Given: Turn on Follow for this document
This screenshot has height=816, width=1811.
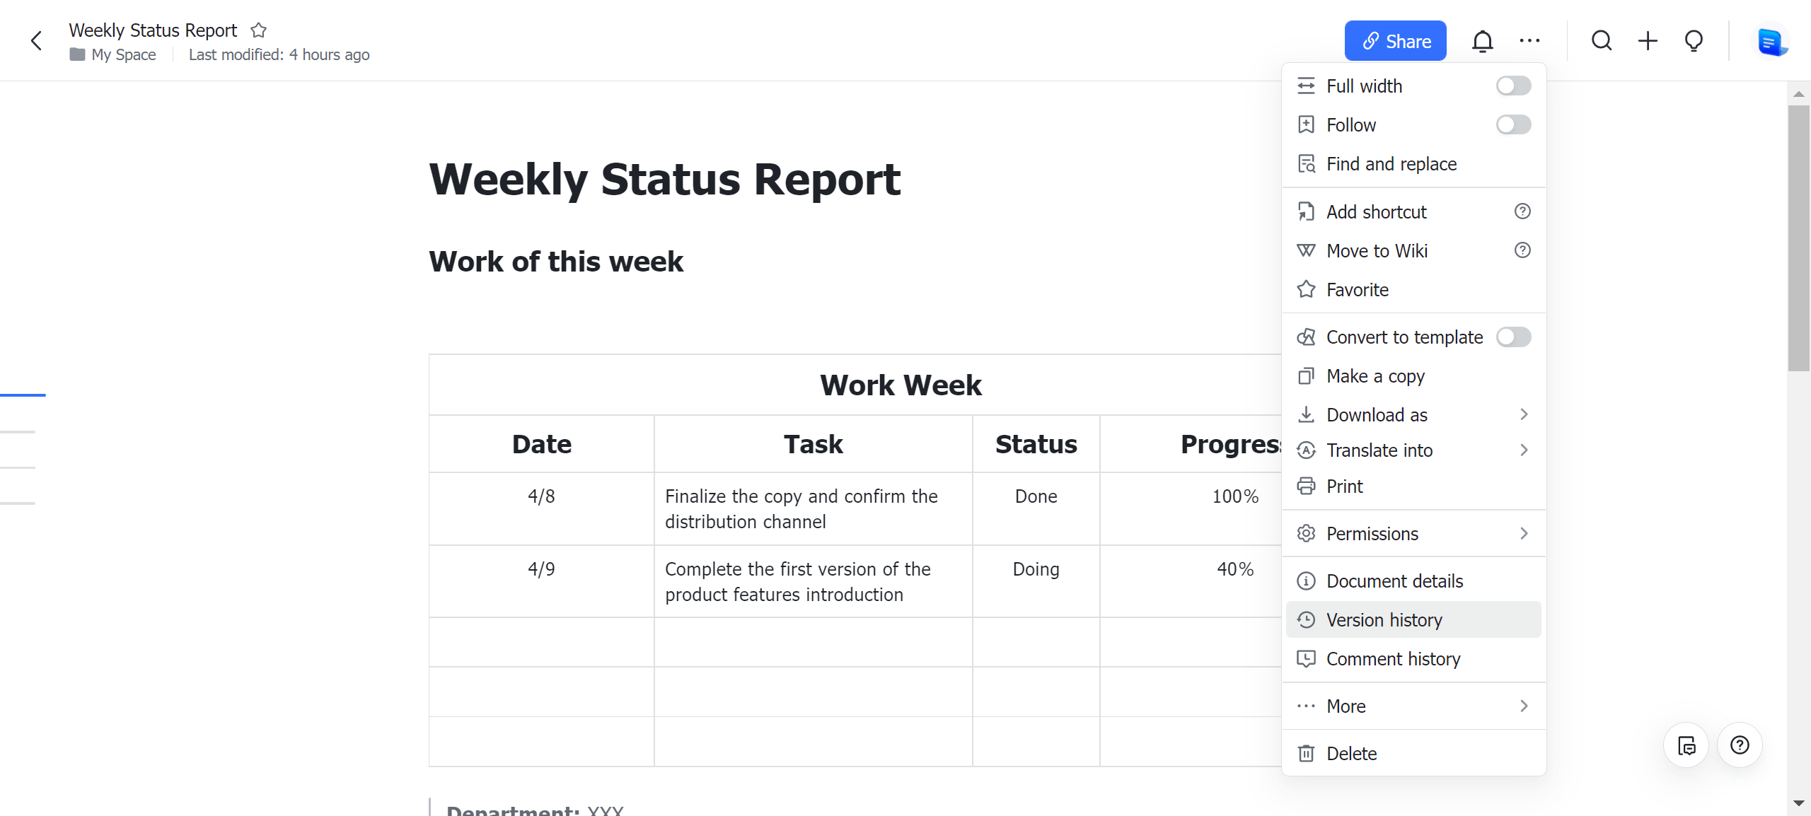Looking at the screenshot, I should [x=1513, y=124].
